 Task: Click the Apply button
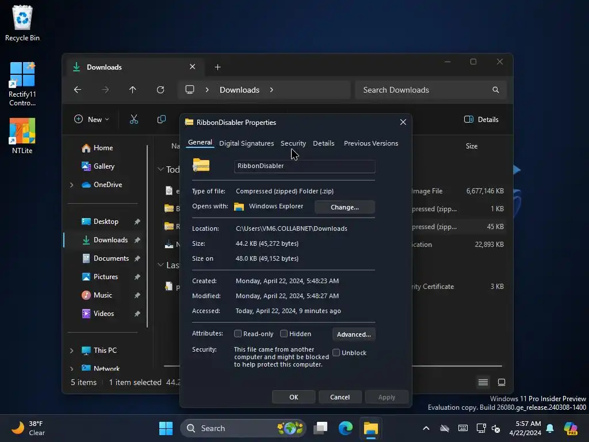(387, 397)
